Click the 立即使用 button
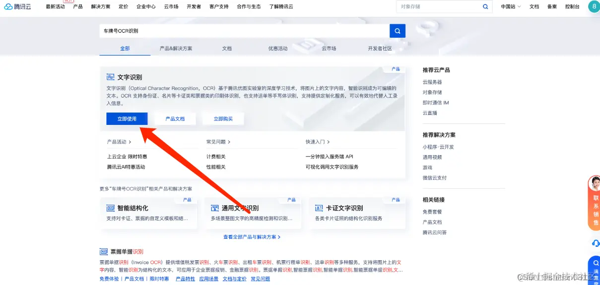600x285 pixels. point(127,119)
